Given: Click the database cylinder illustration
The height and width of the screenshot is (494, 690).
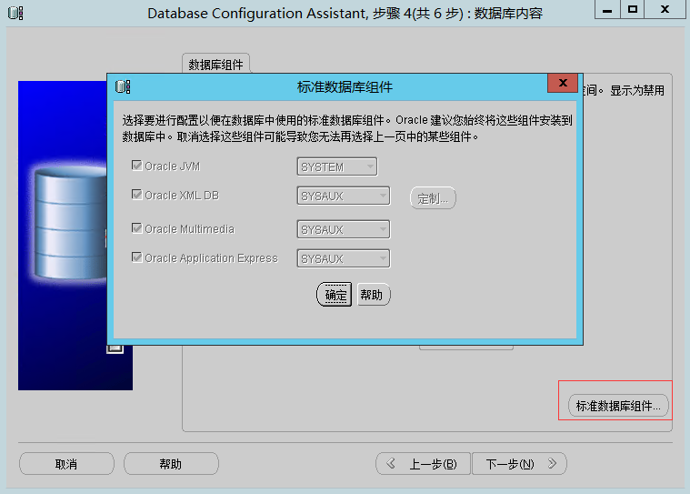Looking at the screenshot, I should tap(70, 222).
